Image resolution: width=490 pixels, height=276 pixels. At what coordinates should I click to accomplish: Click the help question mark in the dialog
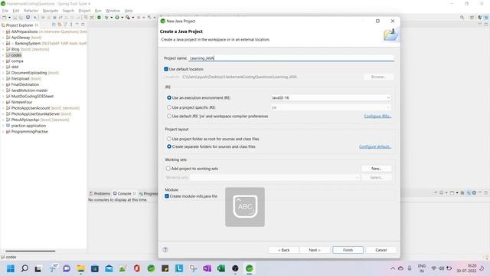point(165,250)
